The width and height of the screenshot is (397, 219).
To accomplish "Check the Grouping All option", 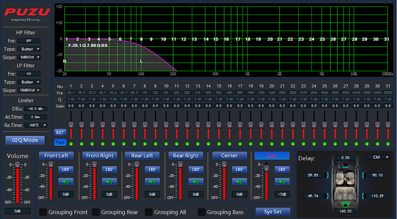I will pos(148,212).
